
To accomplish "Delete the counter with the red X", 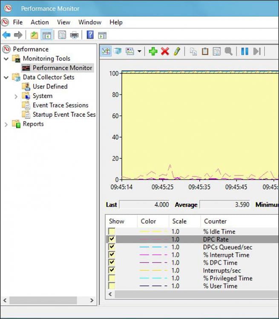I will click(x=165, y=51).
